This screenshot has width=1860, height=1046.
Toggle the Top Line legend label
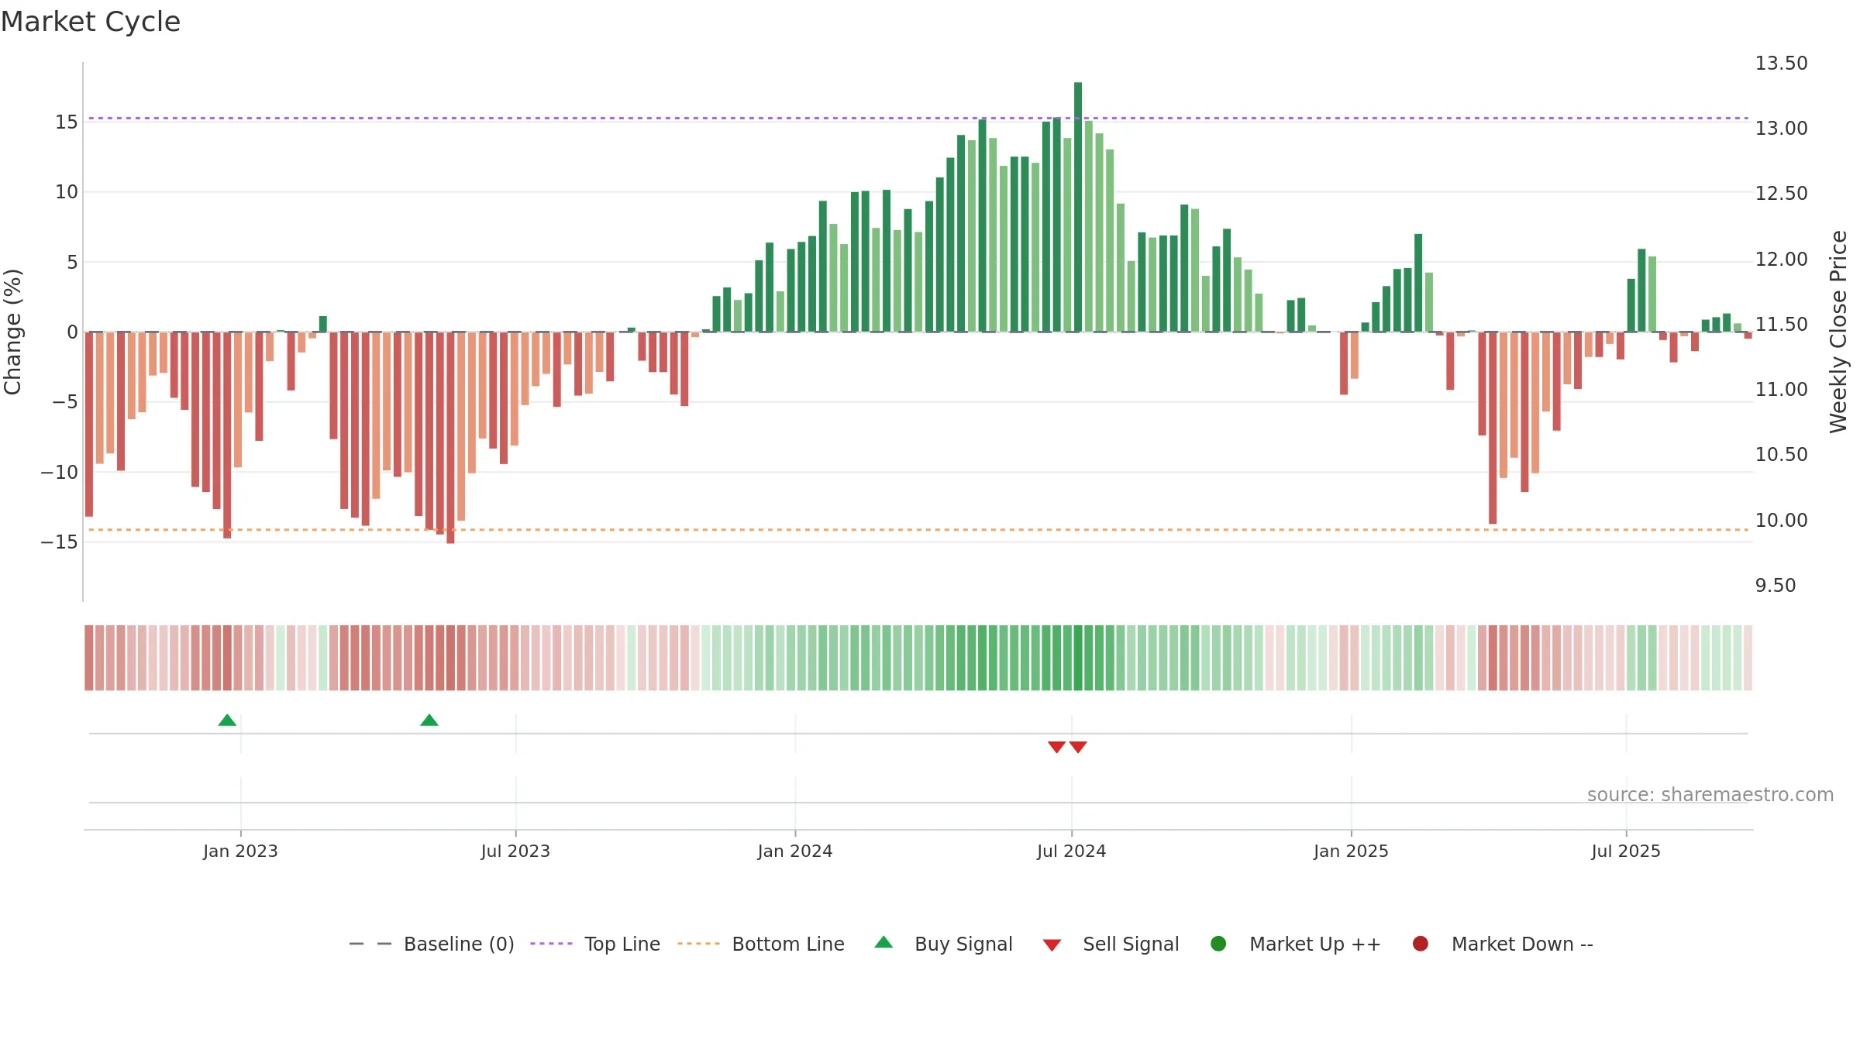click(622, 944)
